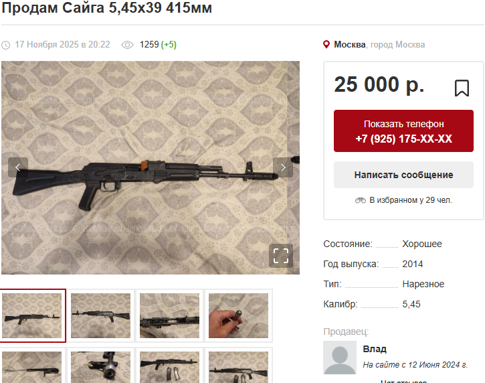Image resolution: width=485 pixels, height=383 pixels.
Task: Open fullscreen photo view icon
Action: [281, 256]
